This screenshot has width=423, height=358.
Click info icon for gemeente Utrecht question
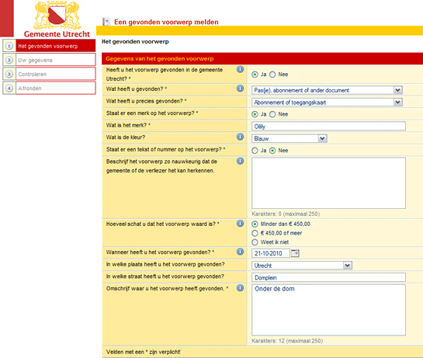240,69
